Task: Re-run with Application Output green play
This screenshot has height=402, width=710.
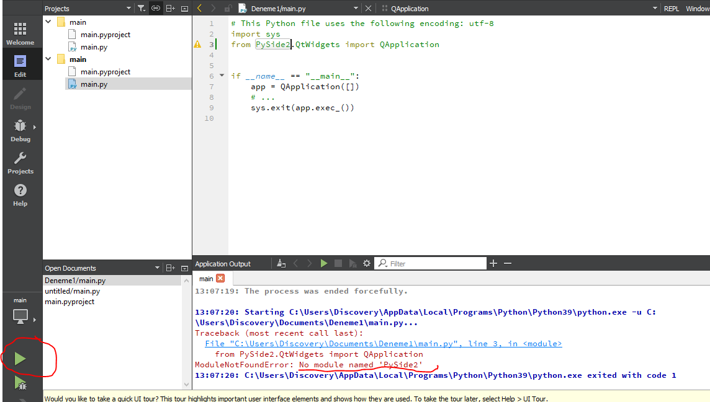Action: pos(324,263)
